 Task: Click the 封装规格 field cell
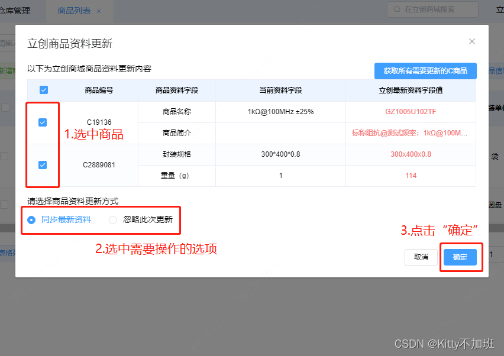pos(177,154)
